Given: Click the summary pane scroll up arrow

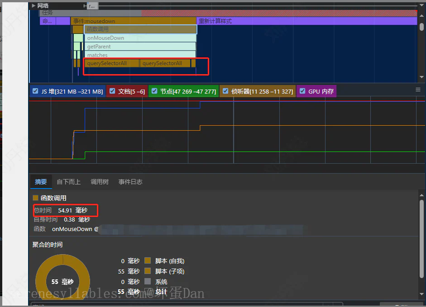Looking at the screenshot, I should point(421,195).
